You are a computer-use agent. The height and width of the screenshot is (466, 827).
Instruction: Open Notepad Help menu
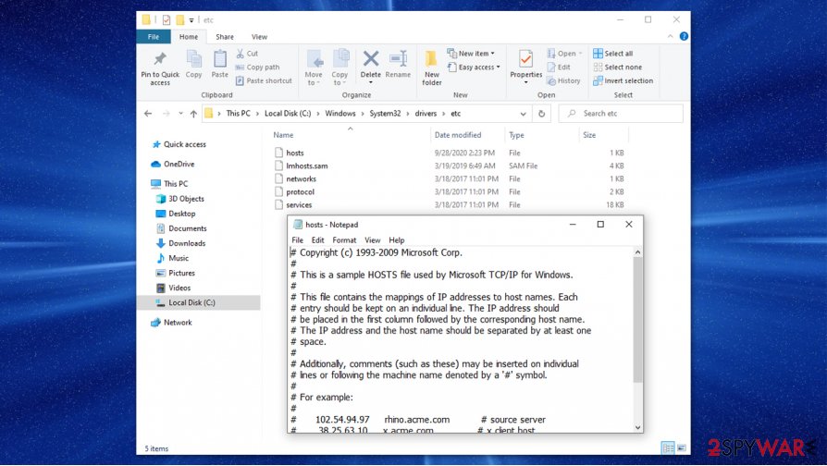coord(397,239)
